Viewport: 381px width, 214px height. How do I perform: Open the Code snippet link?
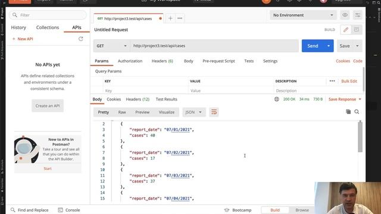358,61
